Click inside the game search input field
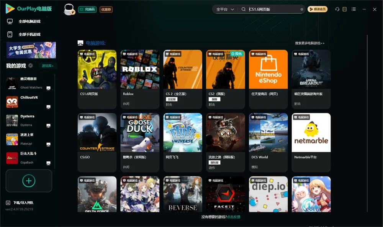Viewport: 383px width, 227px height. [273, 9]
